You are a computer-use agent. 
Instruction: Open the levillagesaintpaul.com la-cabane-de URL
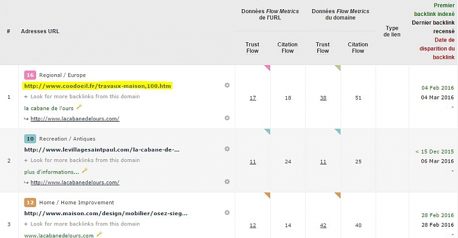pos(102,150)
